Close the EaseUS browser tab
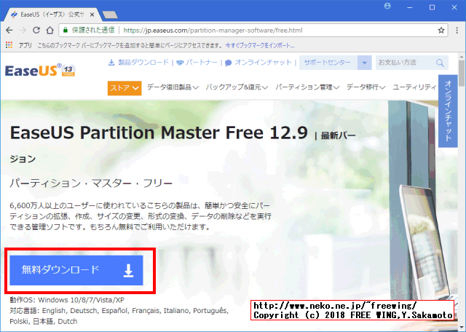This screenshot has height=332, width=466. click(92, 15)
